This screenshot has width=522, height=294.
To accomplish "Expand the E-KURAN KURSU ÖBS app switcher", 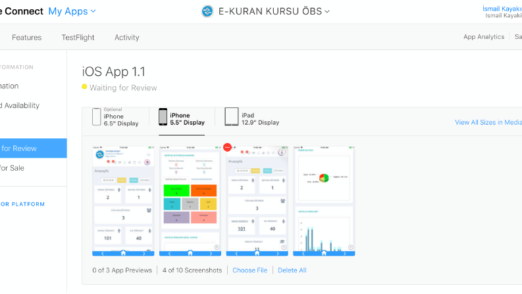I will click(274, 11).
